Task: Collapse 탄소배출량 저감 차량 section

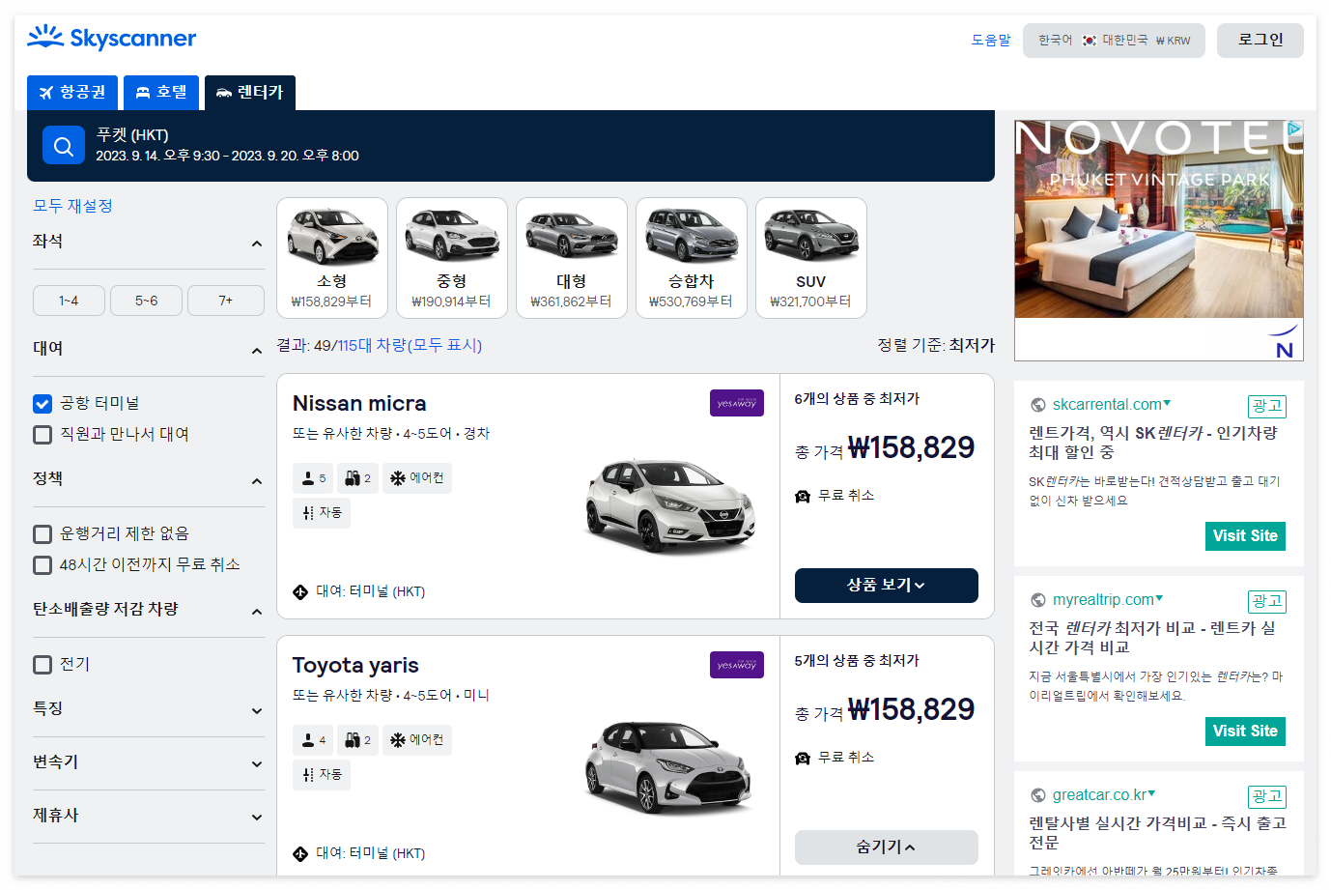Action: [x=257, y=612]
